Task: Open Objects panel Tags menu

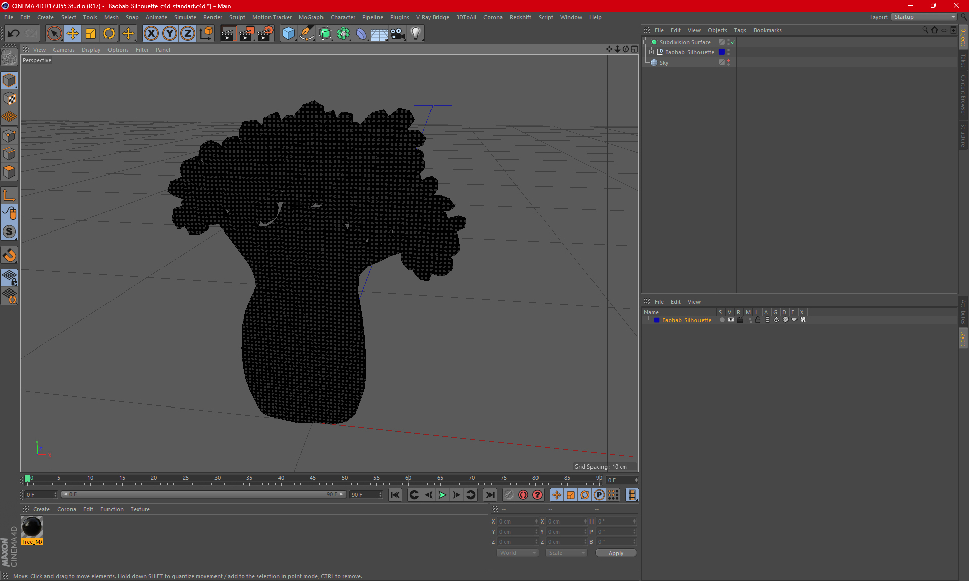Action: [740, 30]
